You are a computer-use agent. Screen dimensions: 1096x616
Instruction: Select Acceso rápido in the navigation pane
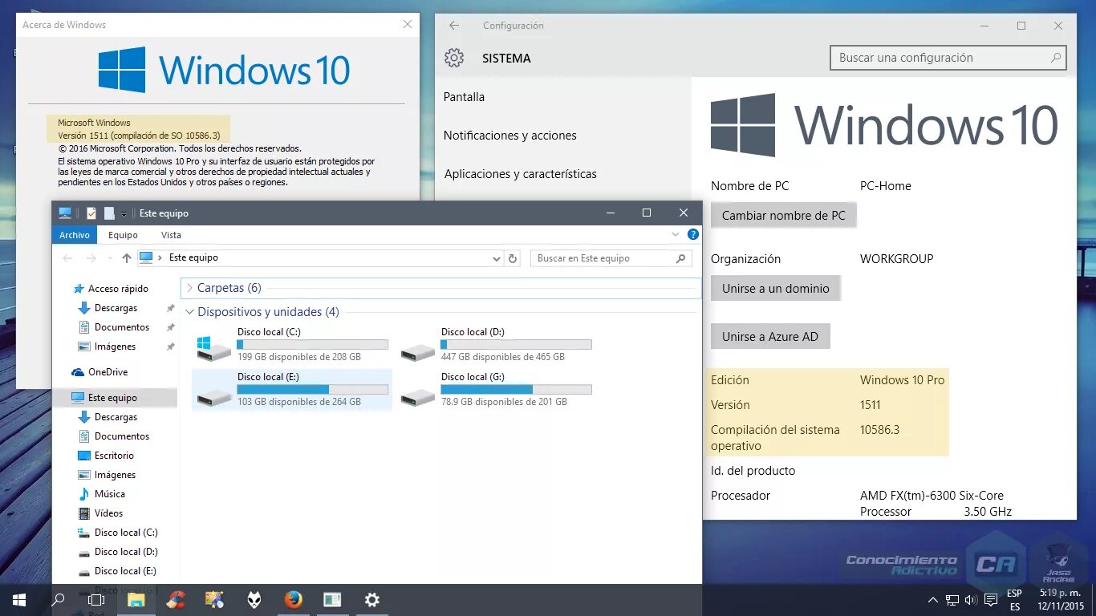[x=110, y=289]
